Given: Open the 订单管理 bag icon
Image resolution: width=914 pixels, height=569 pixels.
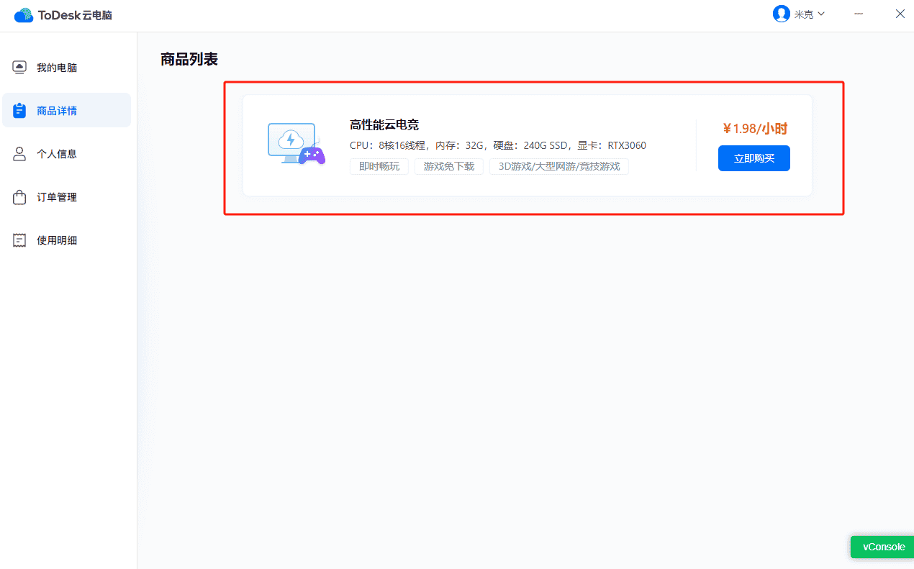Looking at the screenshot, I should 19,196.
